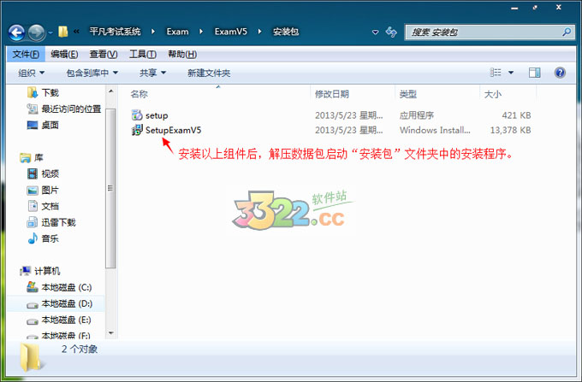
Task: Navigate to ExamV5 breadcrumb folder
Action: click(x=230, y=32)
